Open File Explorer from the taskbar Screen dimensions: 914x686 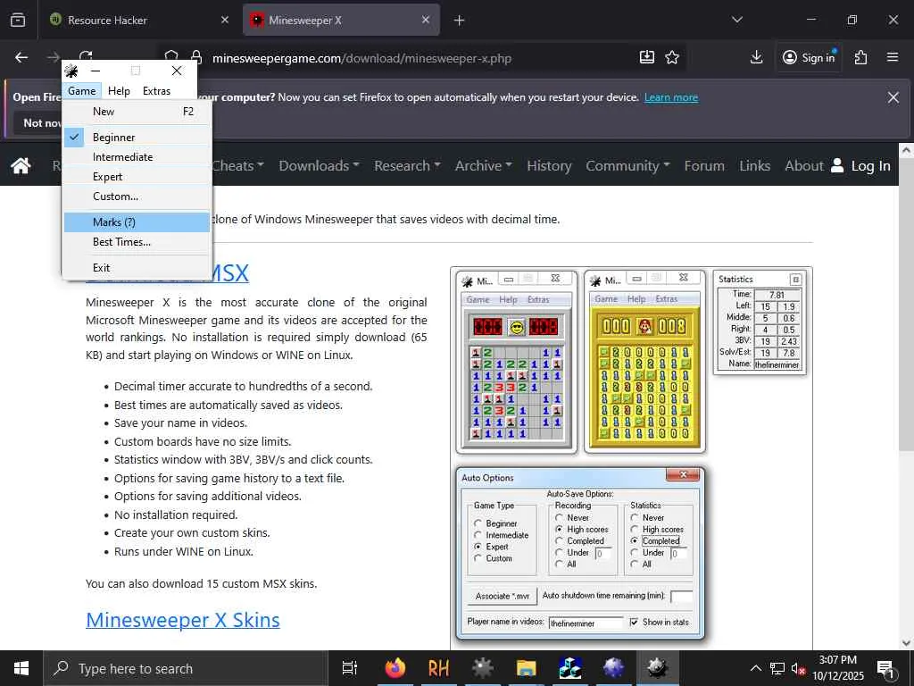526,668
